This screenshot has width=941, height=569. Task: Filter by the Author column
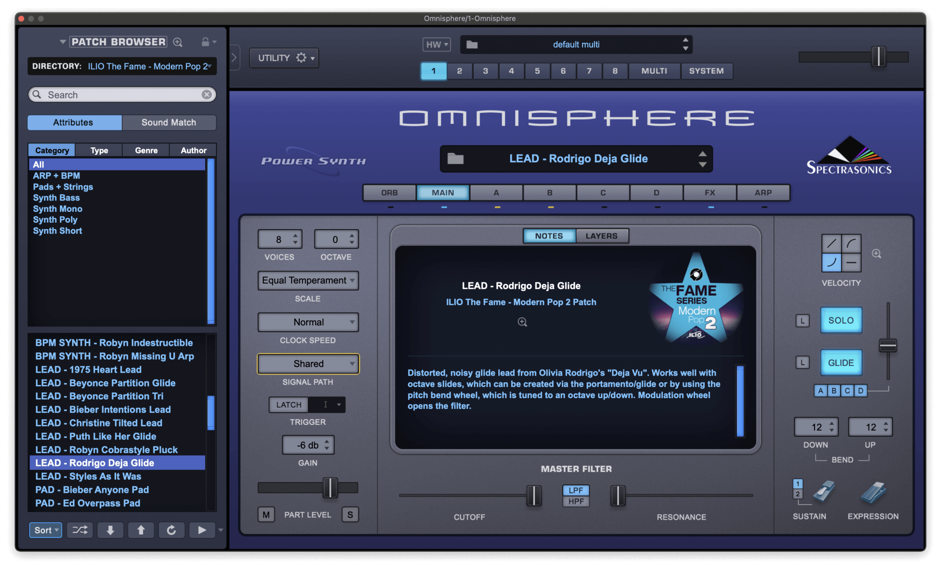pyautogui.click(x=193, y=150)
